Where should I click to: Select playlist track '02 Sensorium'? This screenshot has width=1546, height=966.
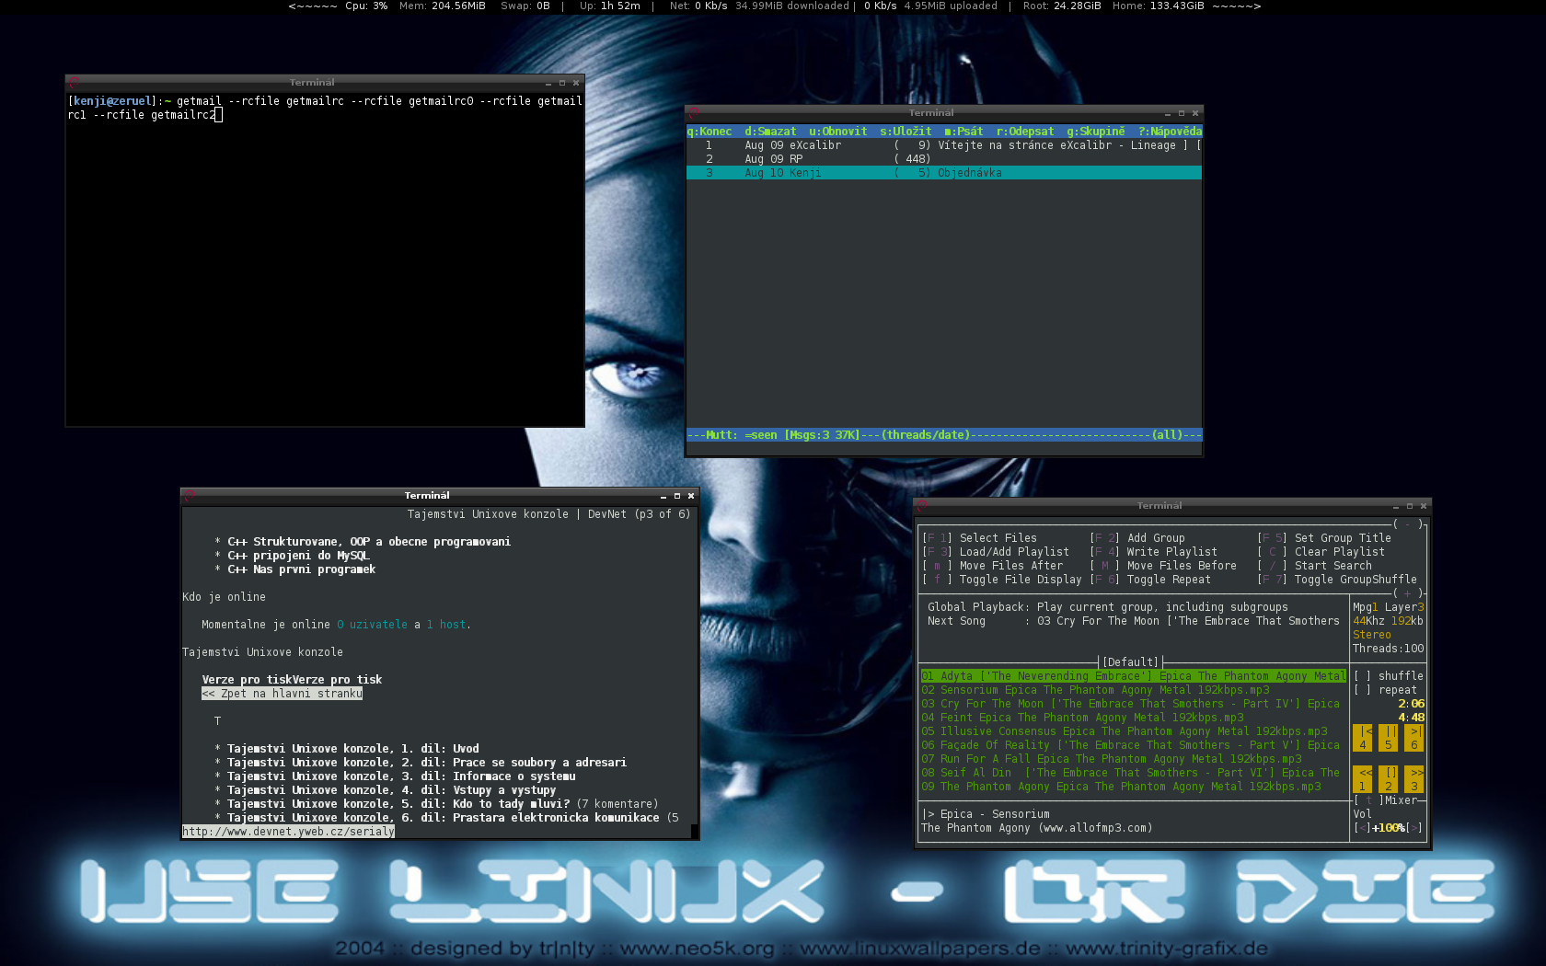(x=1096, y=690)
